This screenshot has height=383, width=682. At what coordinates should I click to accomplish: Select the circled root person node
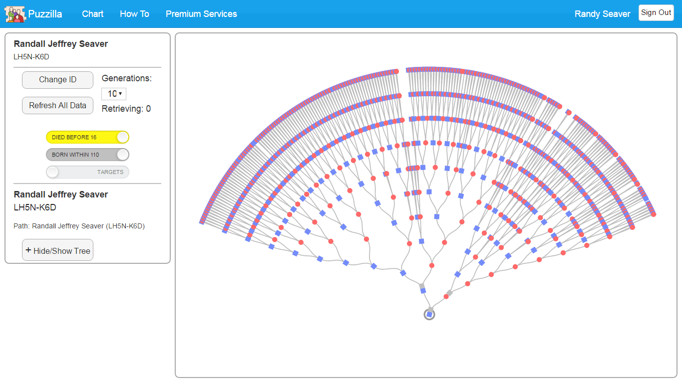pos(429,315)
